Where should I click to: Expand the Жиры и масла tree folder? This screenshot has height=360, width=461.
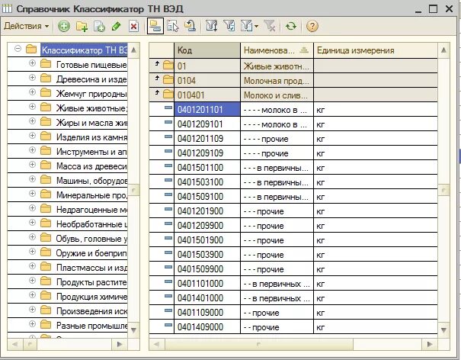click(32, 121)
